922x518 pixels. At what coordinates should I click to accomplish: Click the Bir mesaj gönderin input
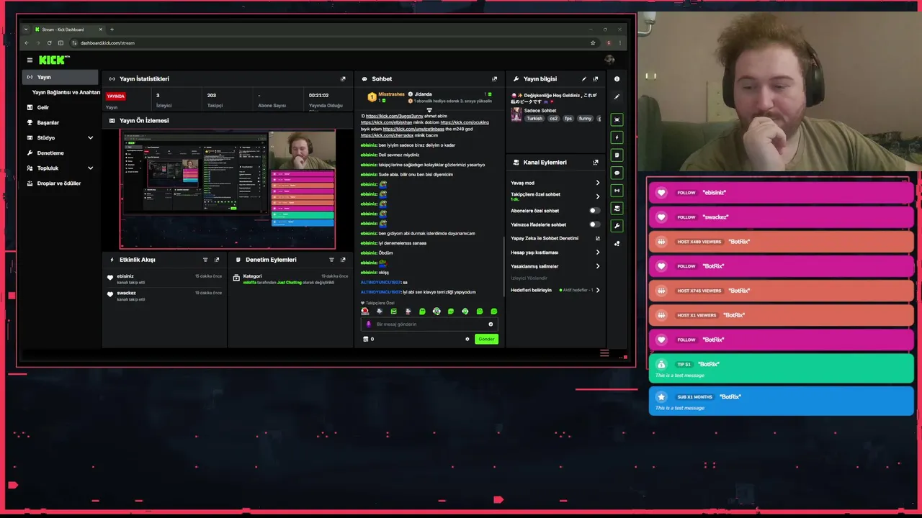pos(429,324)
